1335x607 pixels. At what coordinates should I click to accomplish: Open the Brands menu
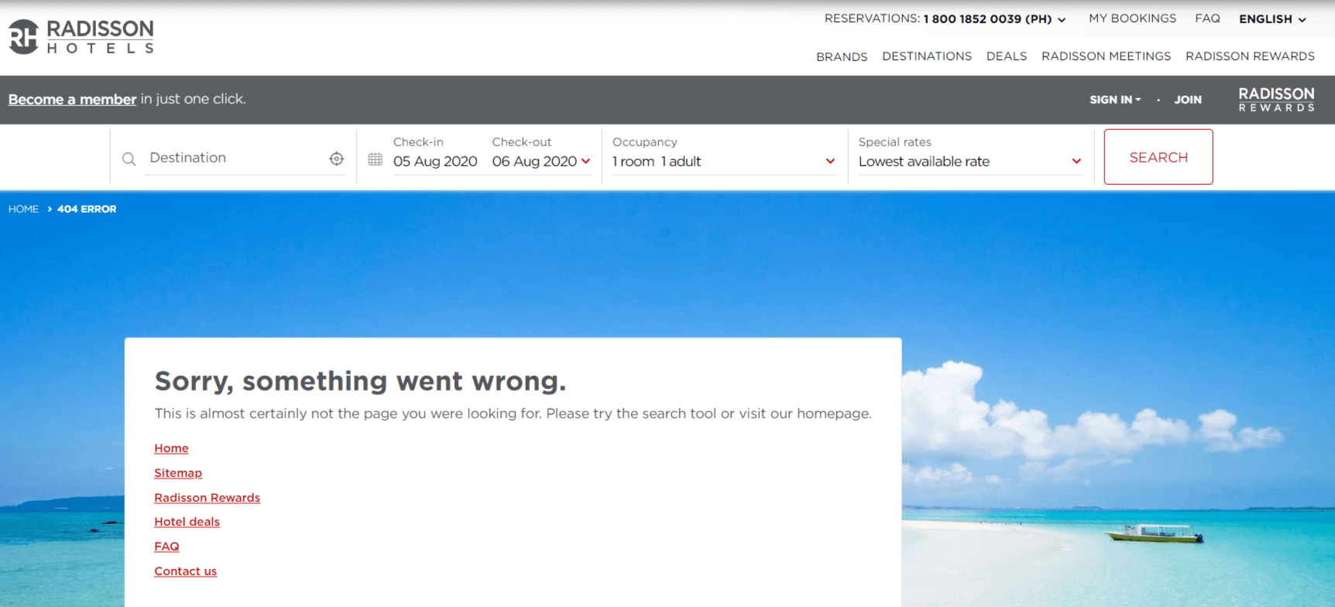coord(842,56)
